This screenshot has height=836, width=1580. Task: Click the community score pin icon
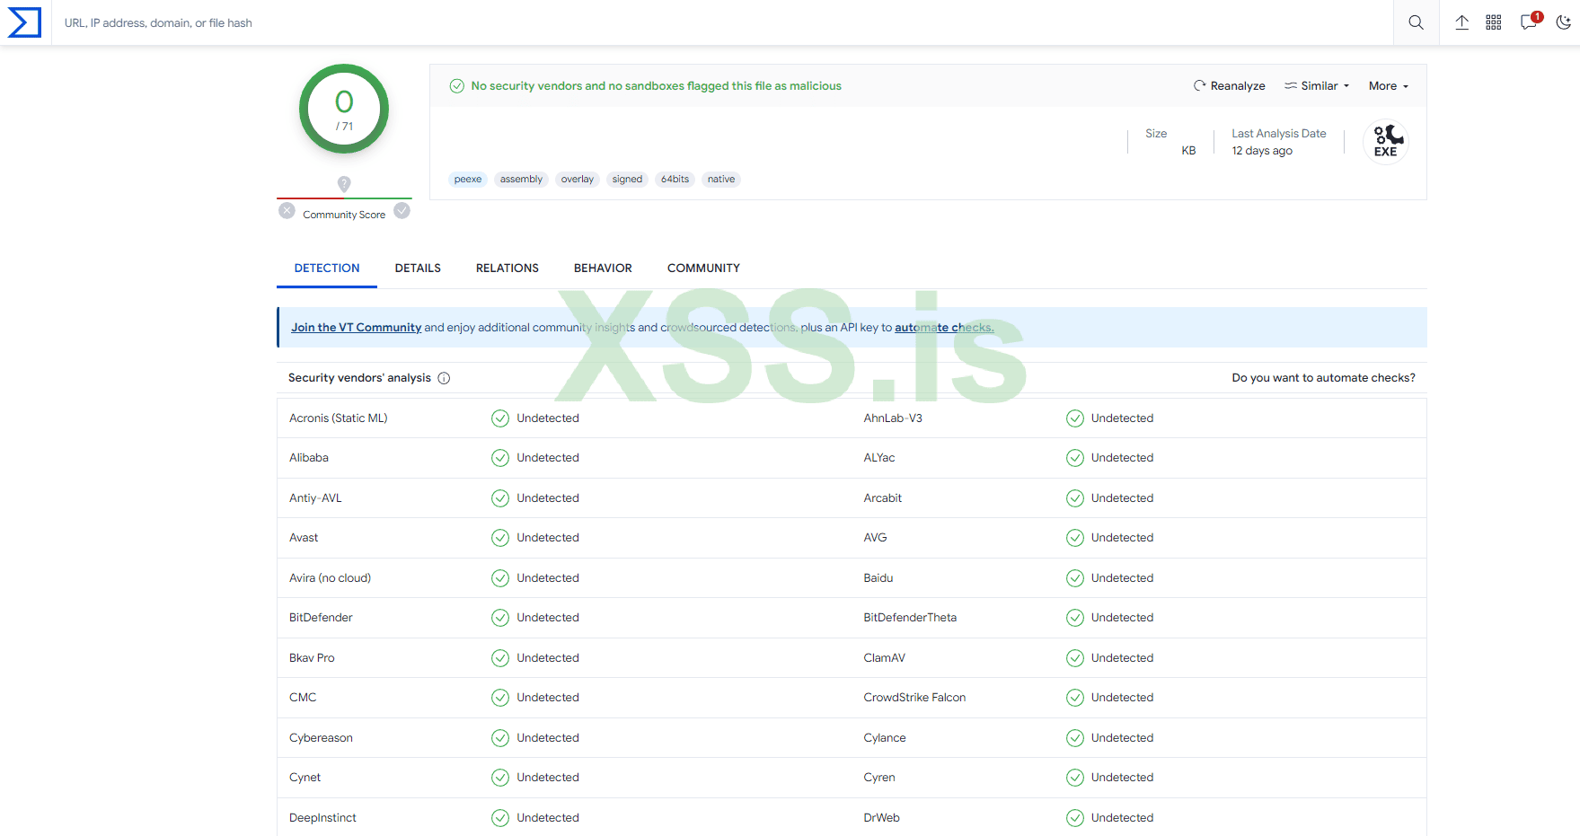[x=344, y=184]
